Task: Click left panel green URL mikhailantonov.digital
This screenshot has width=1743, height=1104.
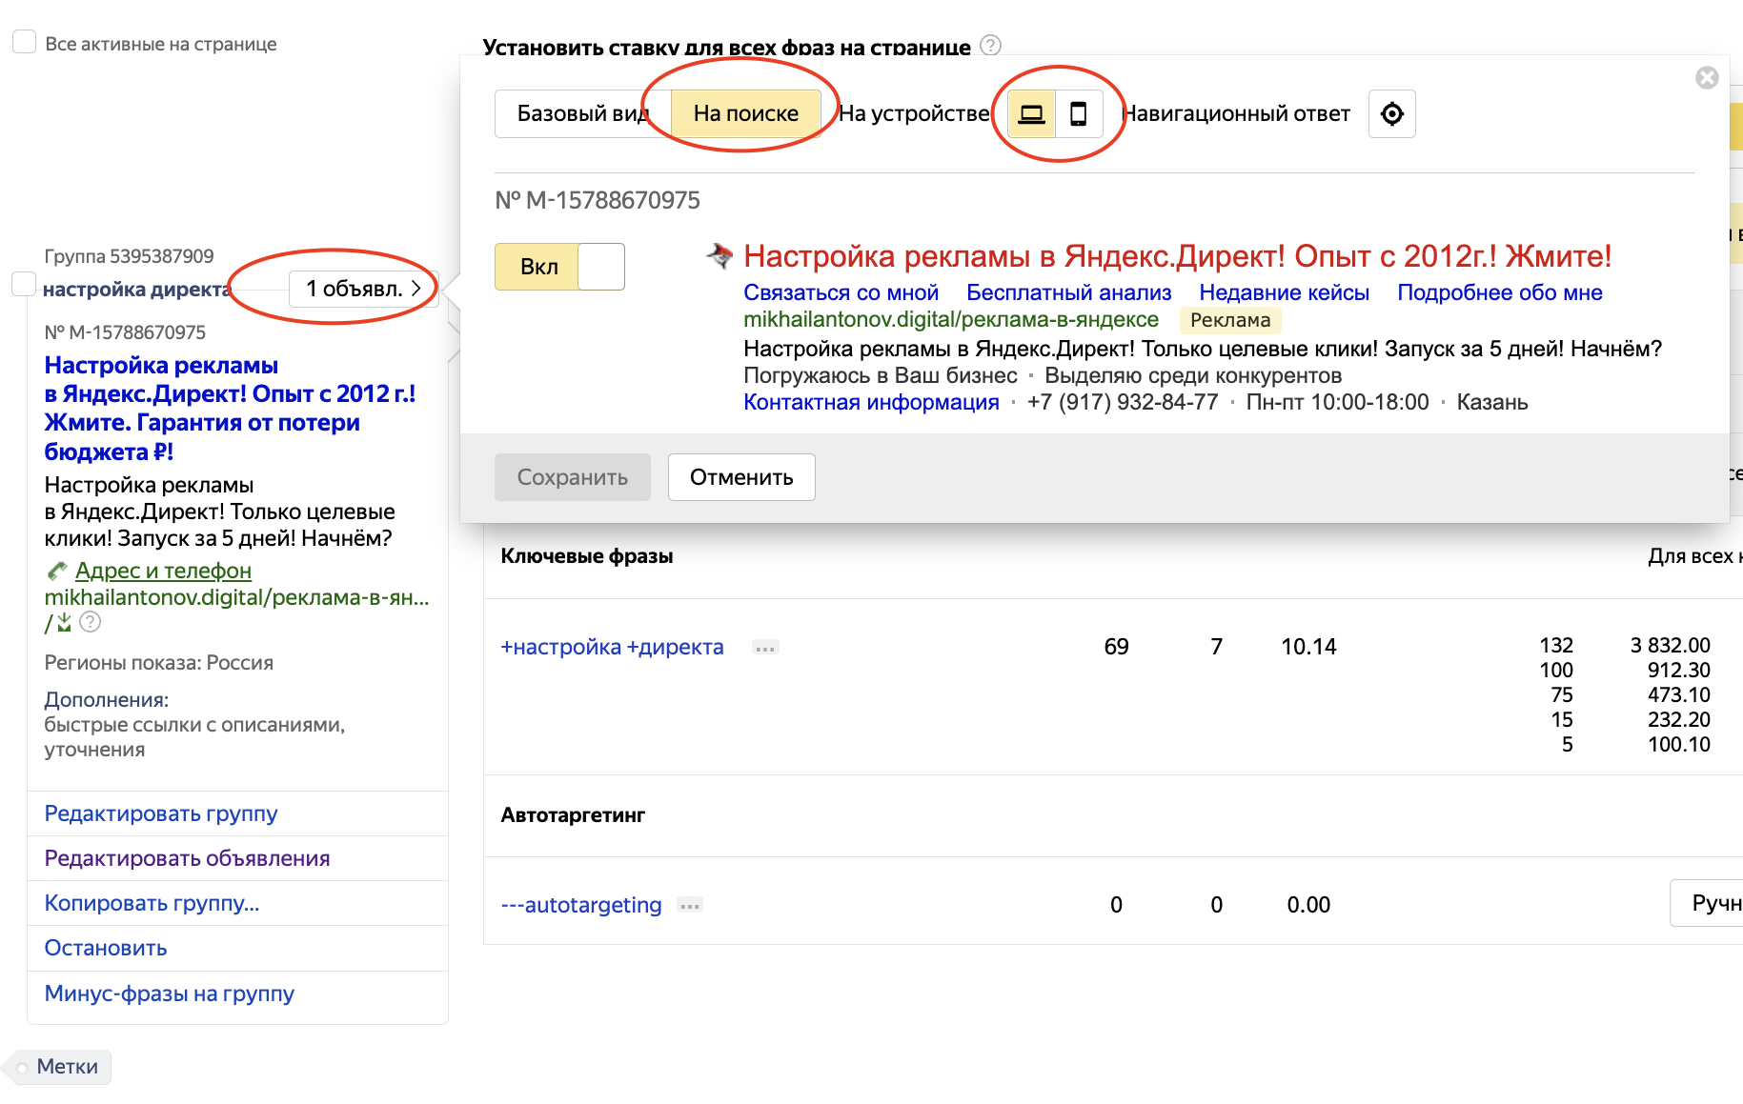Action: (237, 597)
